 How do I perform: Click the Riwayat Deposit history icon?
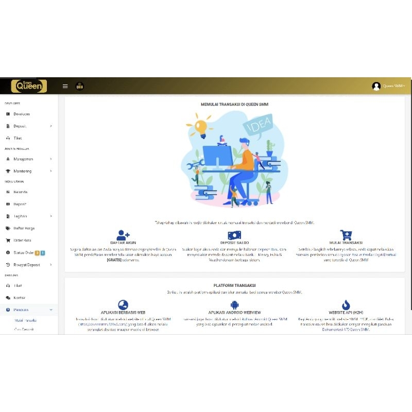coord(8,265)
